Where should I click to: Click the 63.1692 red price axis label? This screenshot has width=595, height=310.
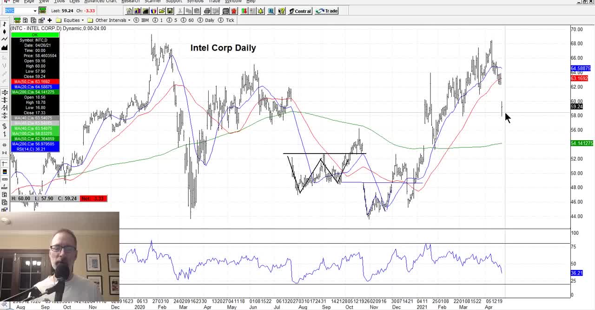point(580,78)
